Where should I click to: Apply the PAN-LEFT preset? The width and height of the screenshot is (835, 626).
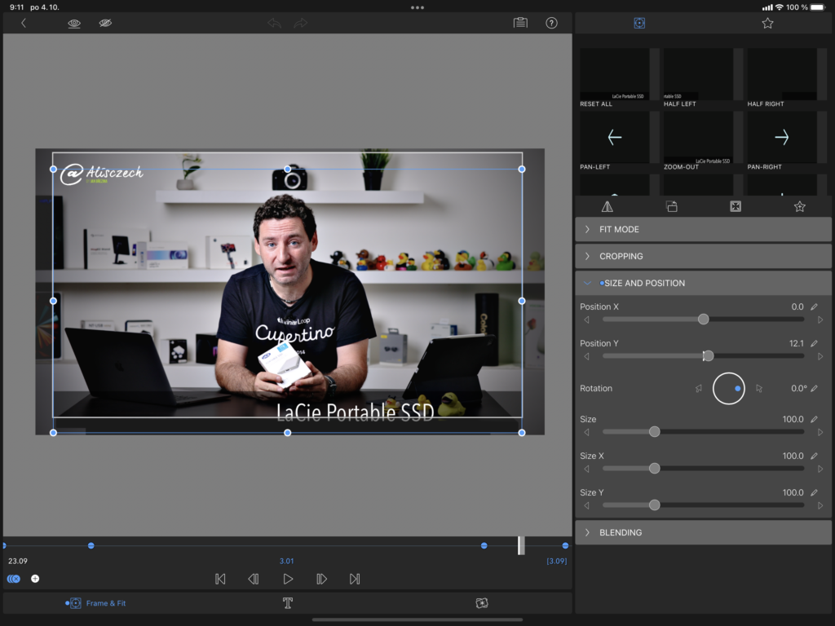click(615, 140)
